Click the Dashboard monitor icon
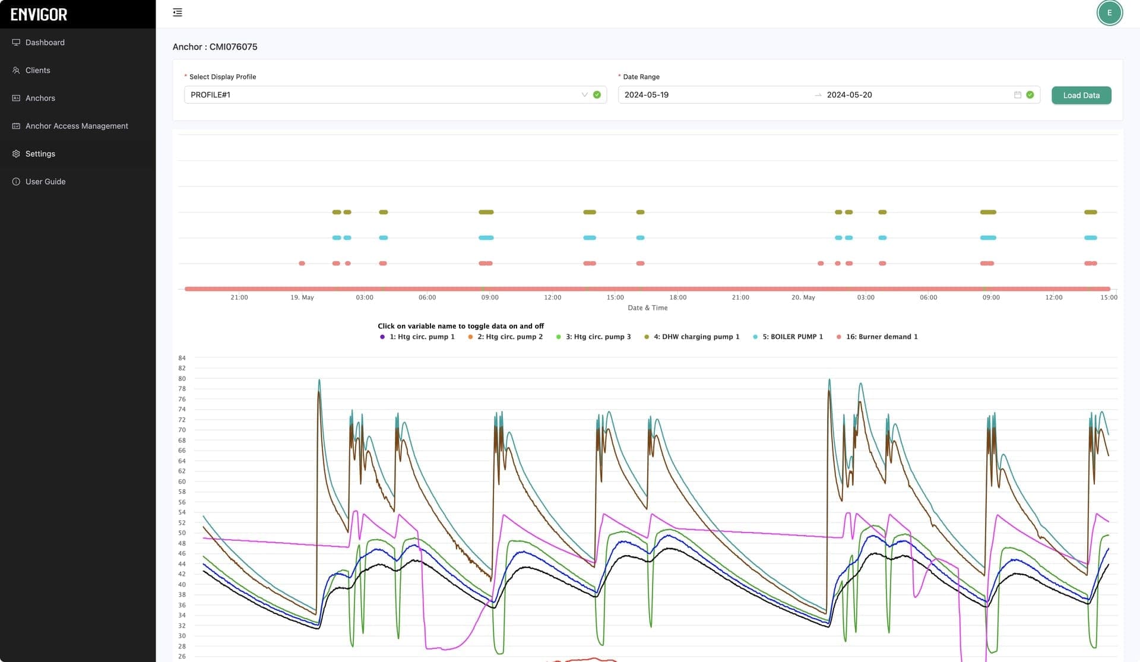This screenshot has width=1140, height=662. (16, 42)
